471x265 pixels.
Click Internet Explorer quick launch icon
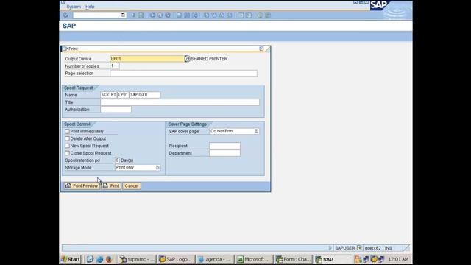coord(100,259)
